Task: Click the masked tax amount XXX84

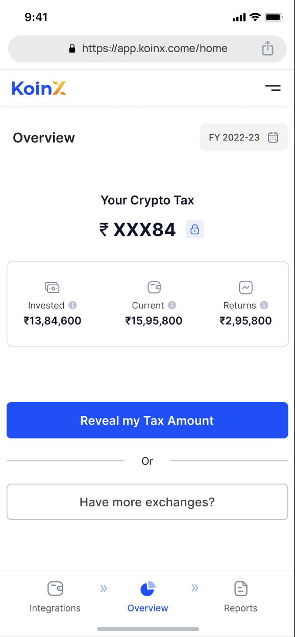Action: click(x=144, y=230)
